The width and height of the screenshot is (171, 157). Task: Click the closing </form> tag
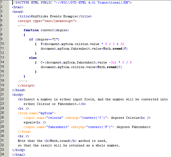click(x=24, y=131)
